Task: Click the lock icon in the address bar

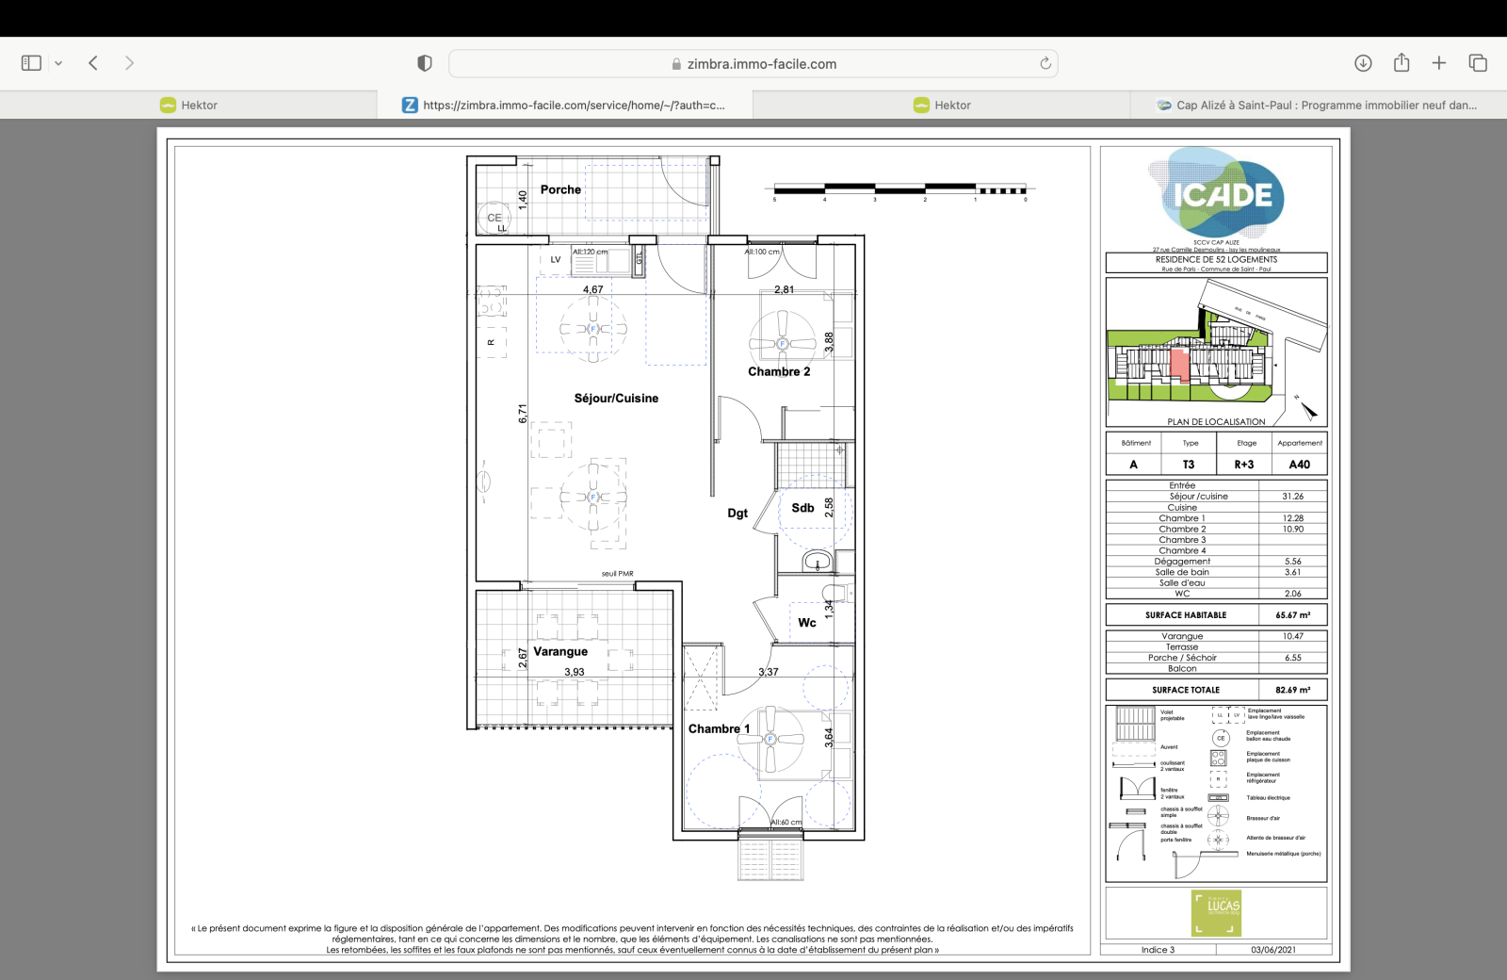Action: point(676,64)
